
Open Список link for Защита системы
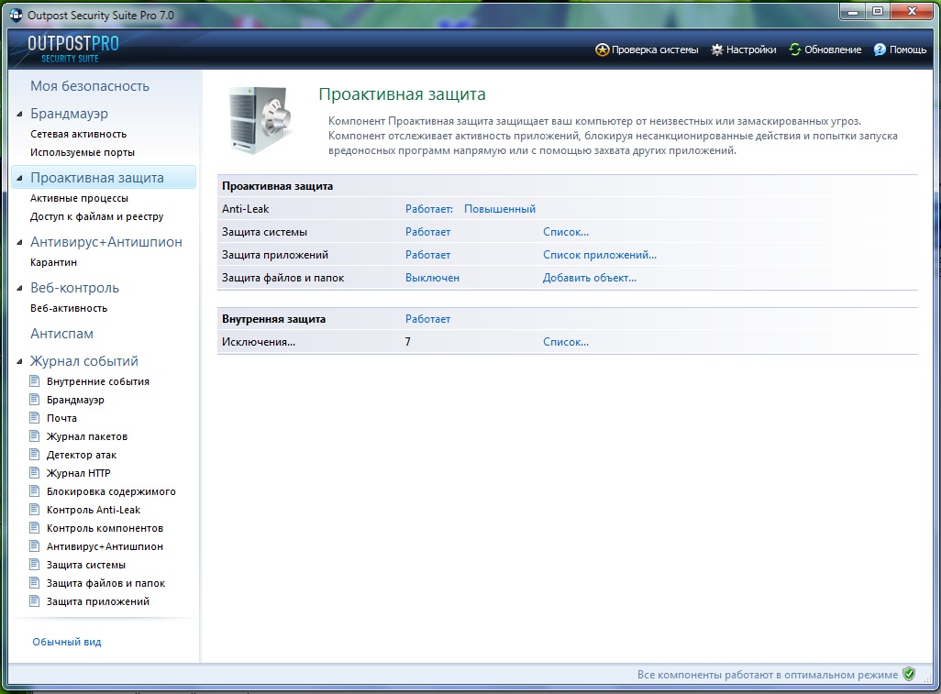point(566,232)
